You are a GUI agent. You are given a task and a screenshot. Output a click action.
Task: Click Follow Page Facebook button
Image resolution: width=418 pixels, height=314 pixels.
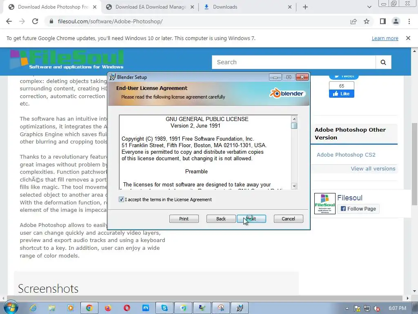point(358,209)
